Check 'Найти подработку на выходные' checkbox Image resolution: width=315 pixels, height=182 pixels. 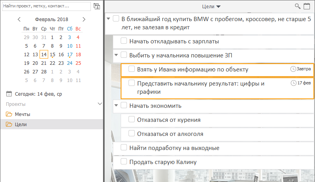tap(124, 147)
